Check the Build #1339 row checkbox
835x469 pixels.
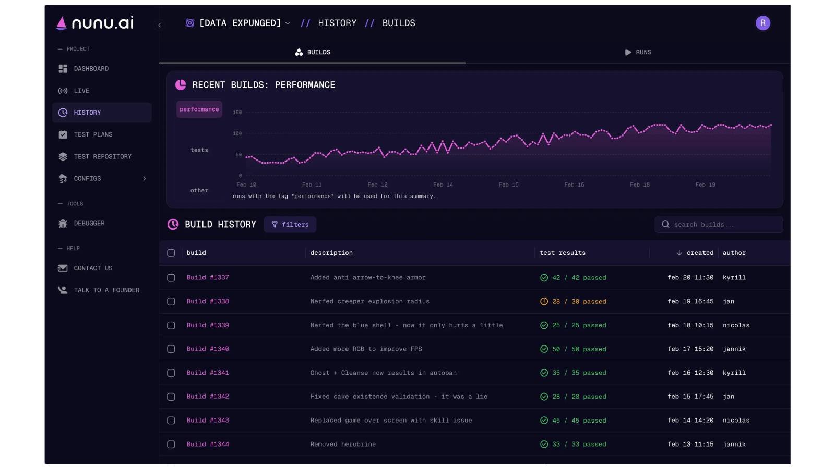[171, 325]
